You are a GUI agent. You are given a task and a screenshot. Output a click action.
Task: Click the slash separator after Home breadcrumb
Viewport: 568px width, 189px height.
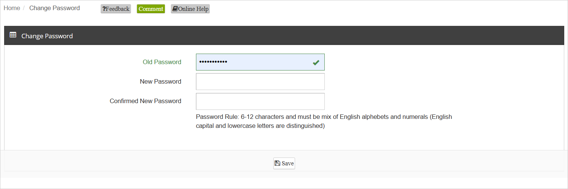point(24,8)
